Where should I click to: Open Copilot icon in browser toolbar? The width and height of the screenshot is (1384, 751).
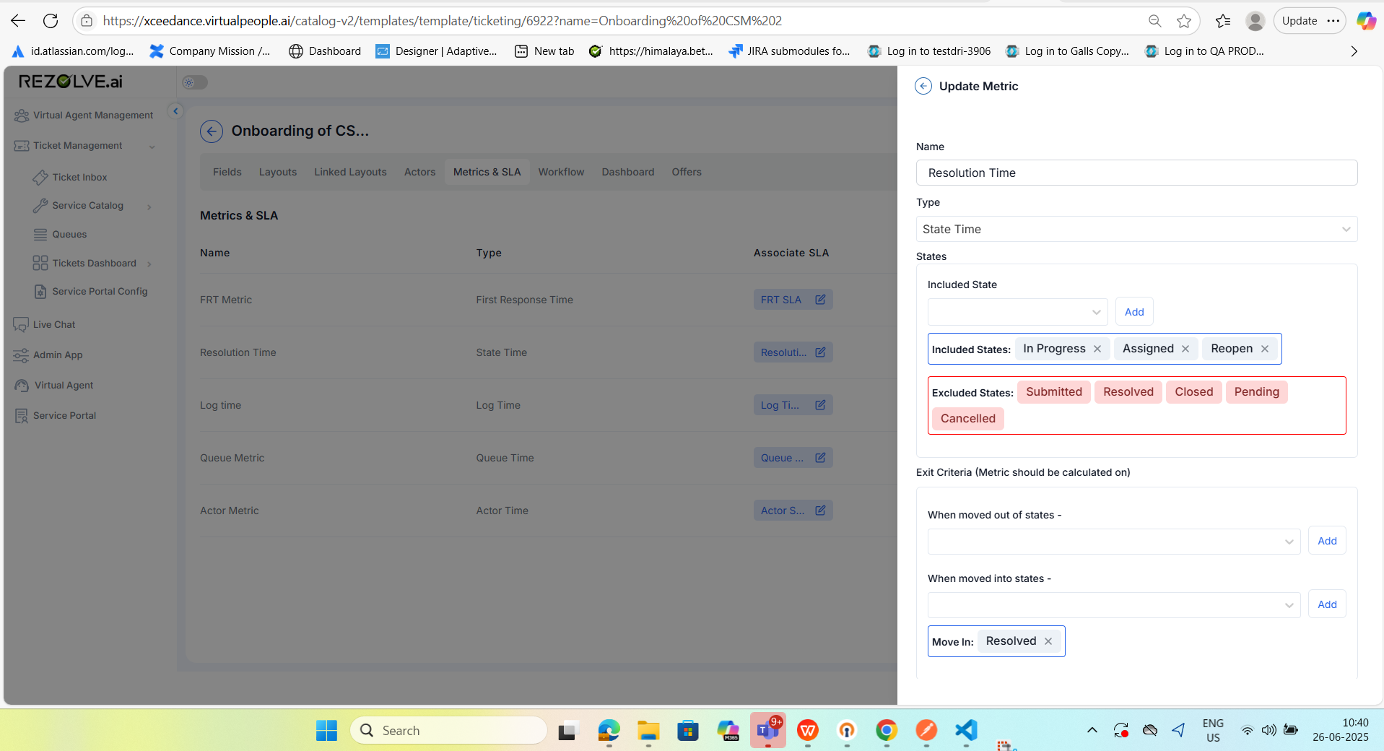pos(1366,21)
